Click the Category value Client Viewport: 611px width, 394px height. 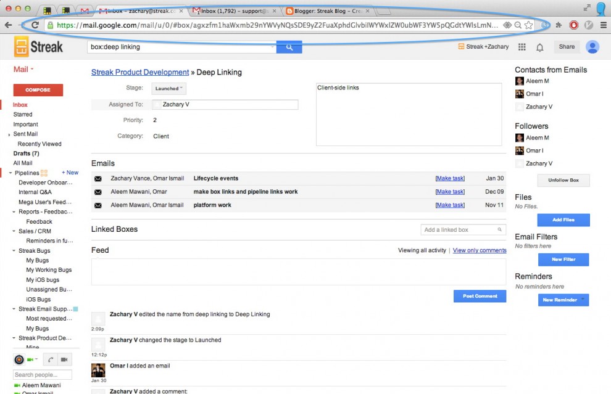[x=161, y=136]
